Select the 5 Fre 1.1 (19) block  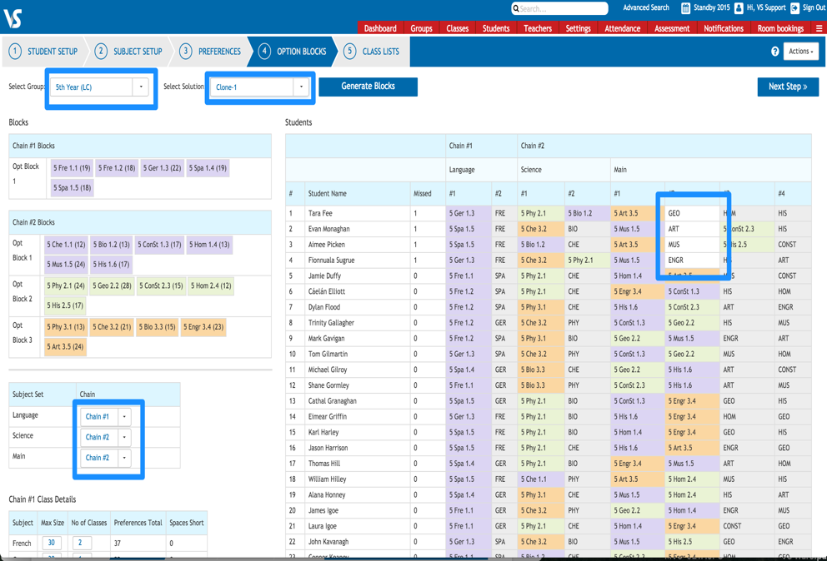coord(72,168)
